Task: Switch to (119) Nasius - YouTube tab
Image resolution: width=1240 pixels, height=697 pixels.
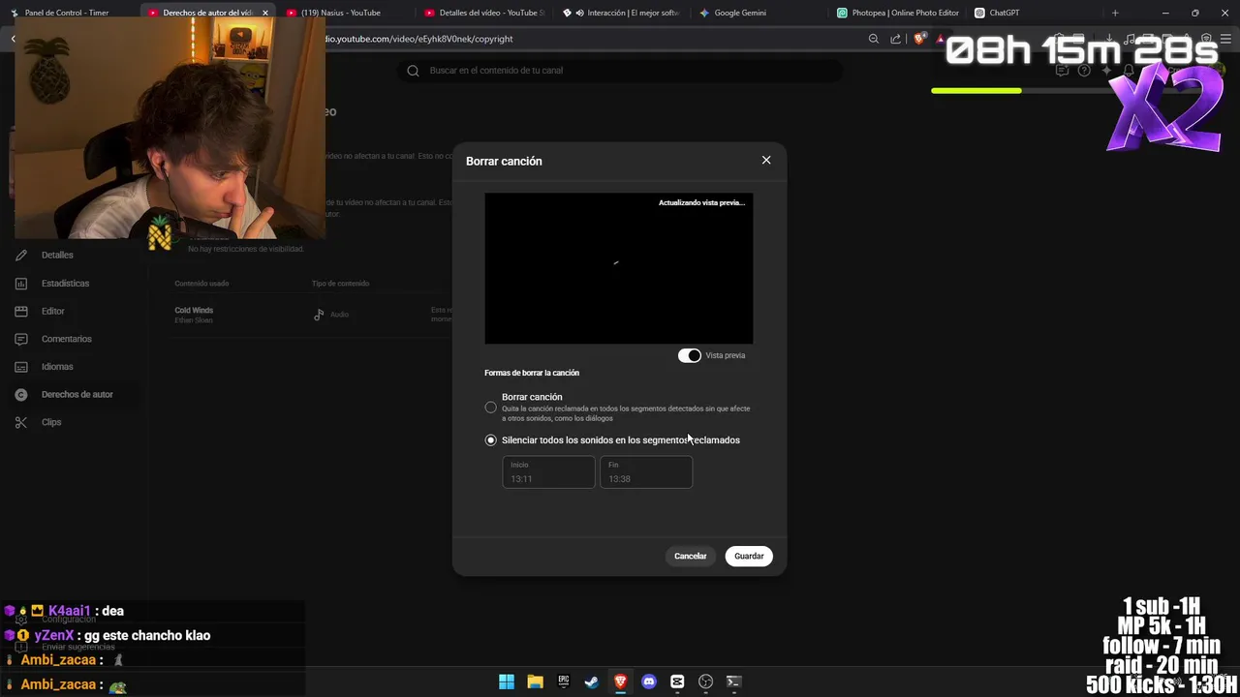Action: (x=340, y=13)
